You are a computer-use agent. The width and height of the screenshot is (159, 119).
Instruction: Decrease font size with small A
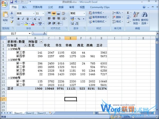[x=39, y=19]
